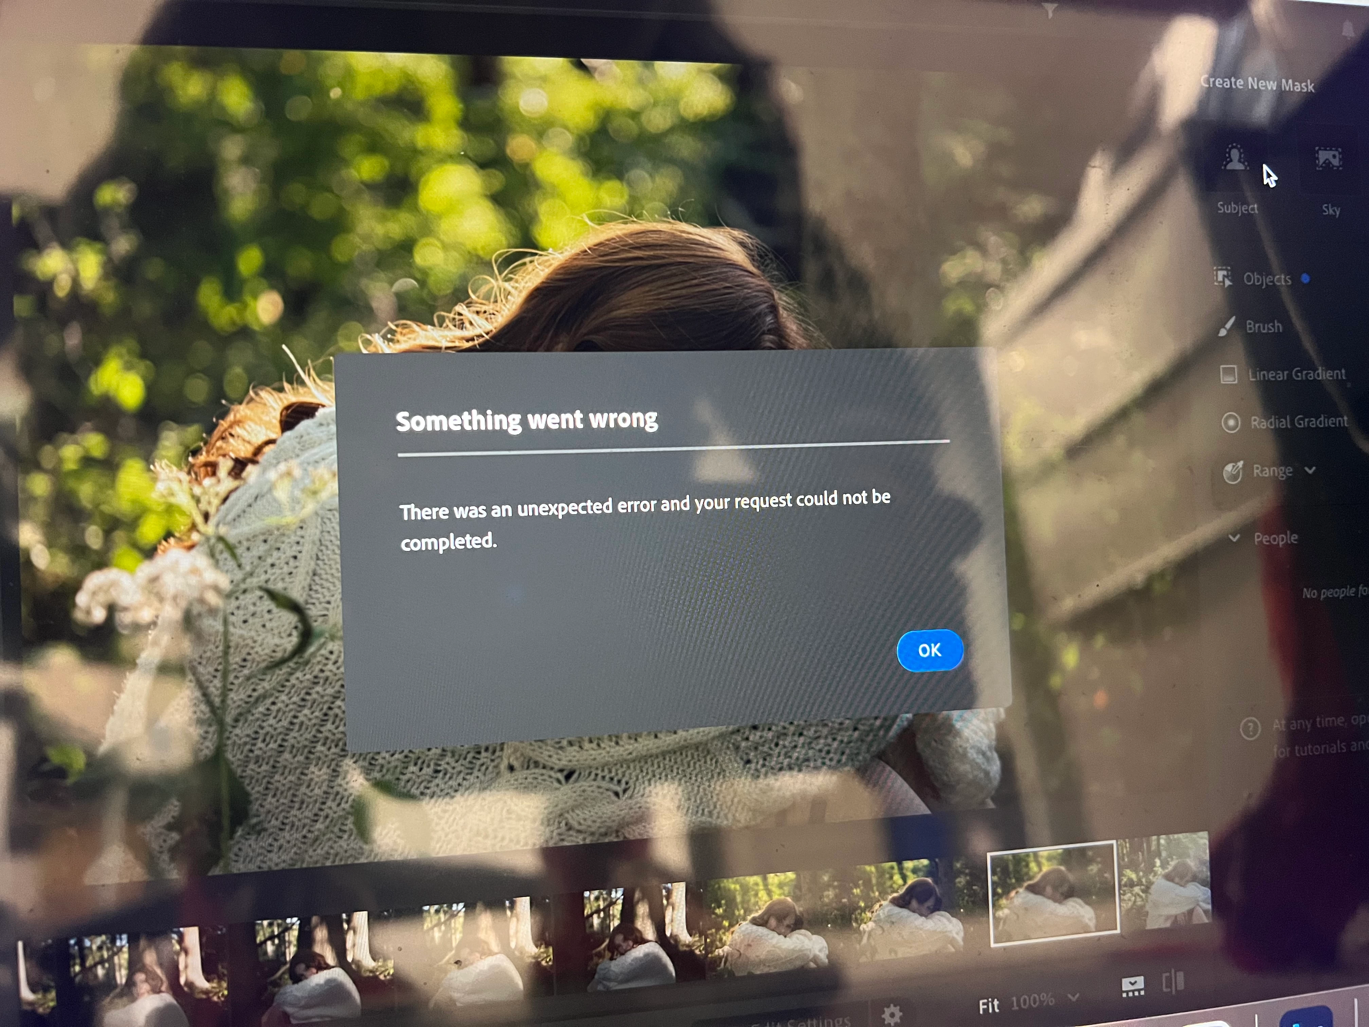Choose the Objects mask tool

point(1266,279)
